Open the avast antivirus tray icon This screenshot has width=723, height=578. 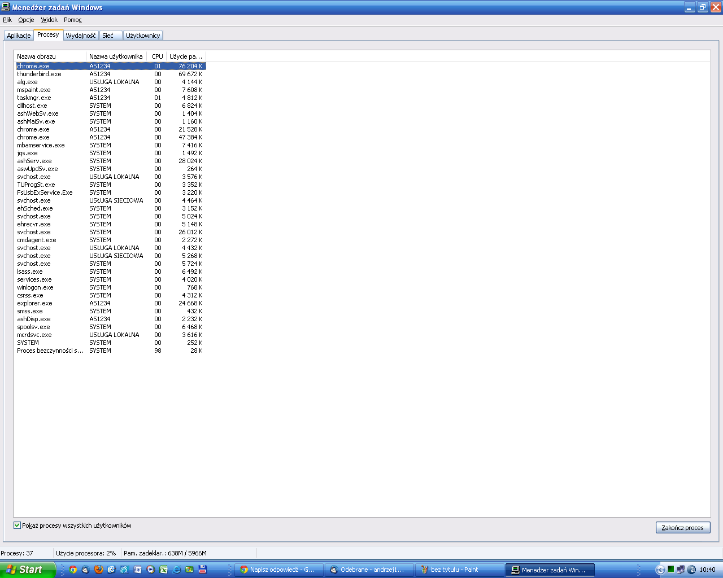(691, 570)
